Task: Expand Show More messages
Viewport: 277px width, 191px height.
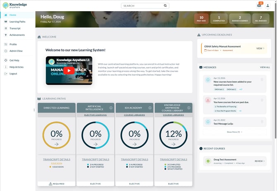Action: [x=234, y=132]
